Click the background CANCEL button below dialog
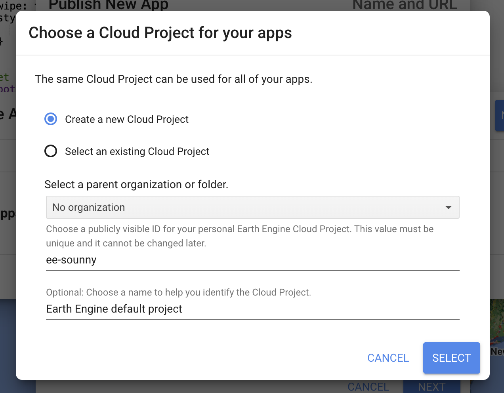 (368, 386)
